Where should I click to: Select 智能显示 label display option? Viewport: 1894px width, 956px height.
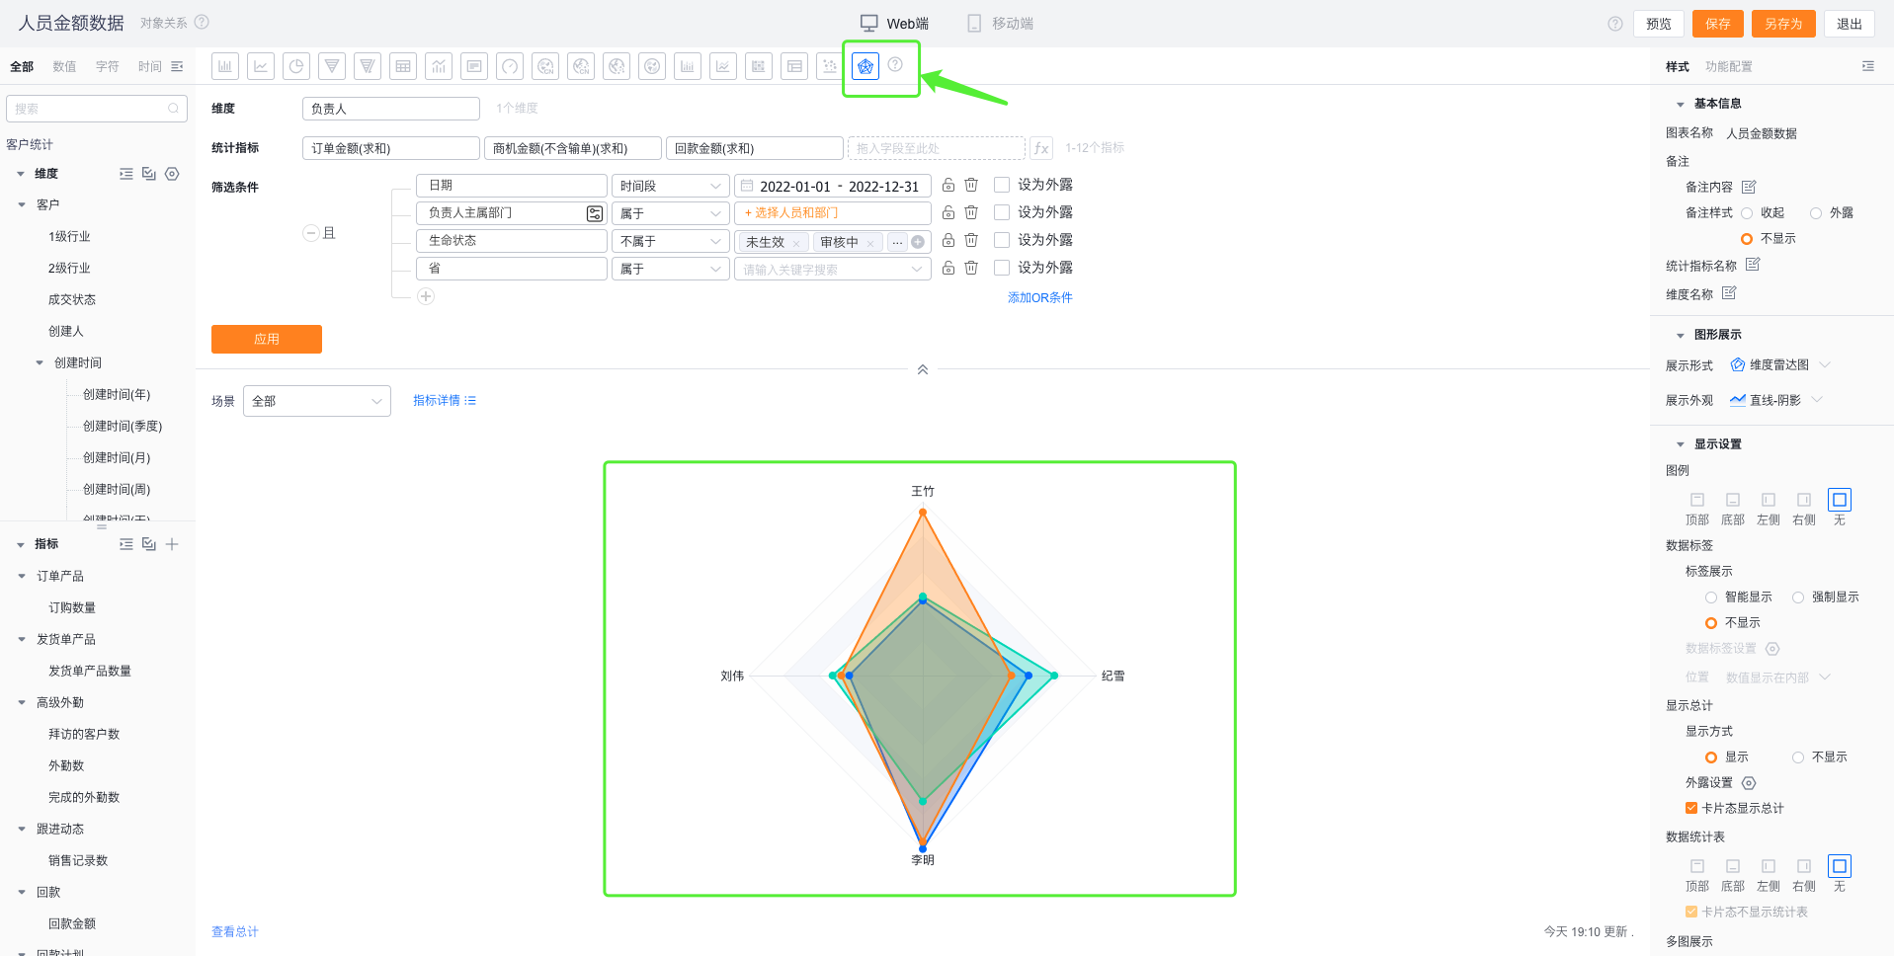point(1711,597)
